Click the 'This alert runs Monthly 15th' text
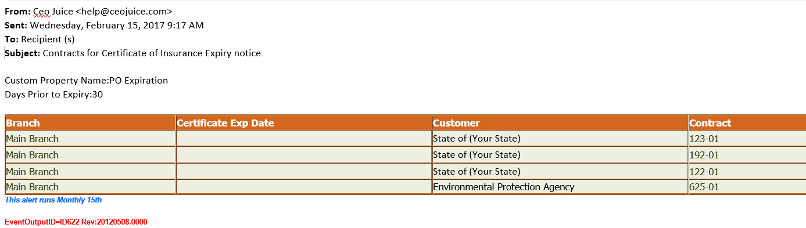The image size is (806, 228). [53, 200]
